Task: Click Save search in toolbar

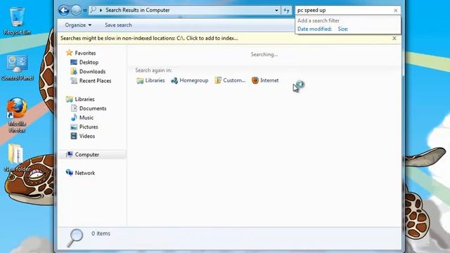Action: point(118,25)
